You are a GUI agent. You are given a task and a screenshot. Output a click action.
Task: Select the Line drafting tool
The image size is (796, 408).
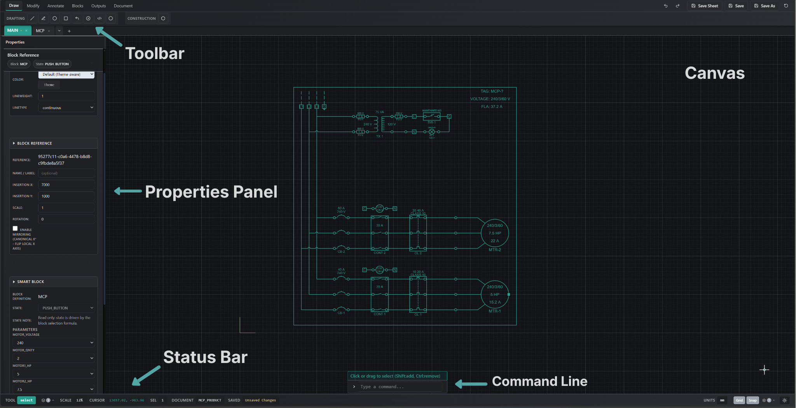tap(32, 18)
